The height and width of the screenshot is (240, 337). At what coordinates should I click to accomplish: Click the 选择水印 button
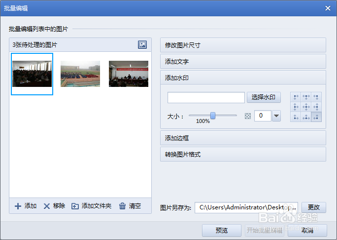point(264,97)
